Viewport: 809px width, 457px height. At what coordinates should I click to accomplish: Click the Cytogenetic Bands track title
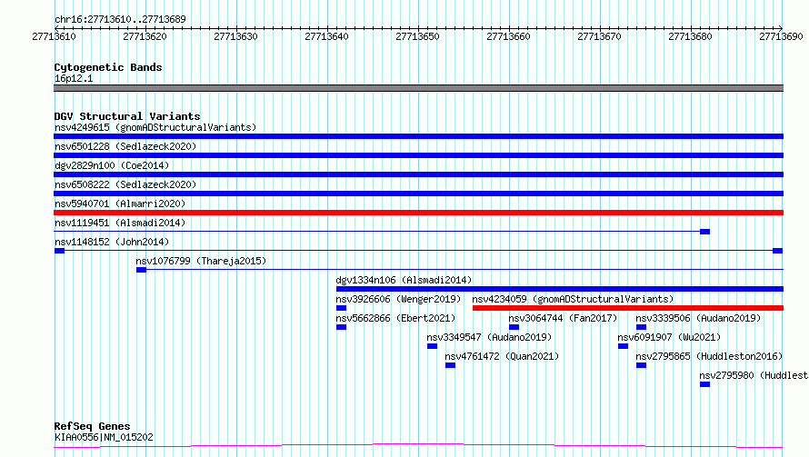point(108,67)
